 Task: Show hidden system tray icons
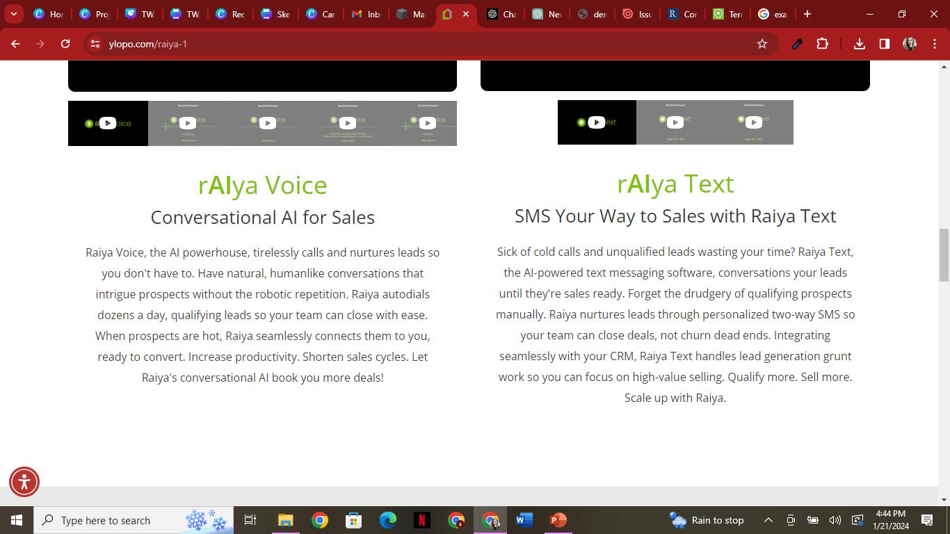pyautogui.click(x=768, y=520)
